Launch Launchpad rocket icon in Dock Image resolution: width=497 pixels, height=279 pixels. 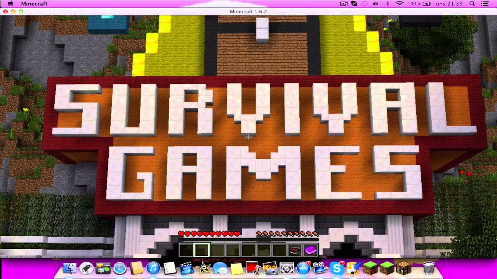pos(86,268)
